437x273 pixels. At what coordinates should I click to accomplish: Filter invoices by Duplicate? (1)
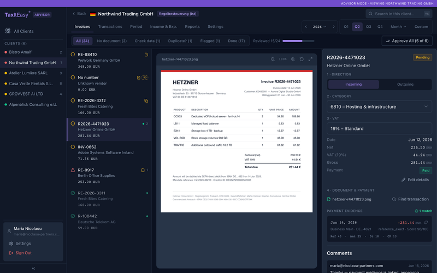click(180, 41)
